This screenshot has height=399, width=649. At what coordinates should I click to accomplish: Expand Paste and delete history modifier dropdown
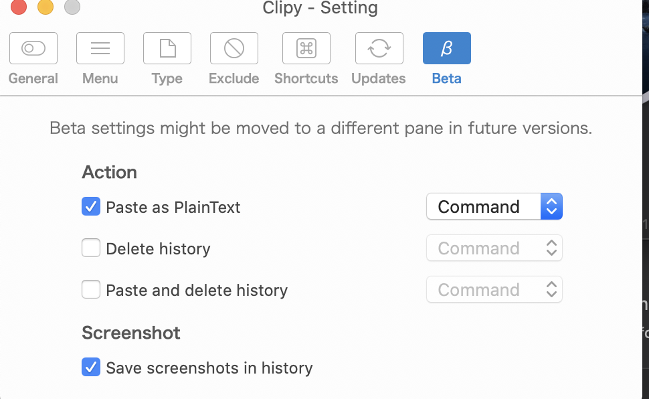pyautogui.click(x=494, y=290)
